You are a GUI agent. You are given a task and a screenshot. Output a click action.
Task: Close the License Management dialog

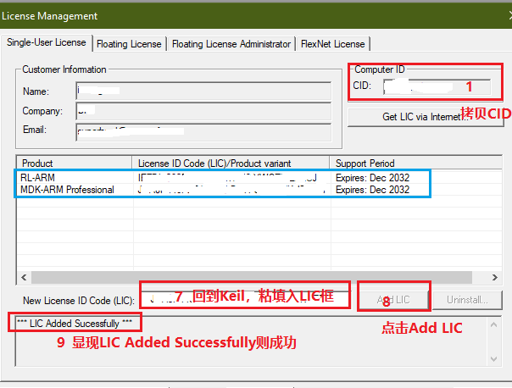[510, 15]
